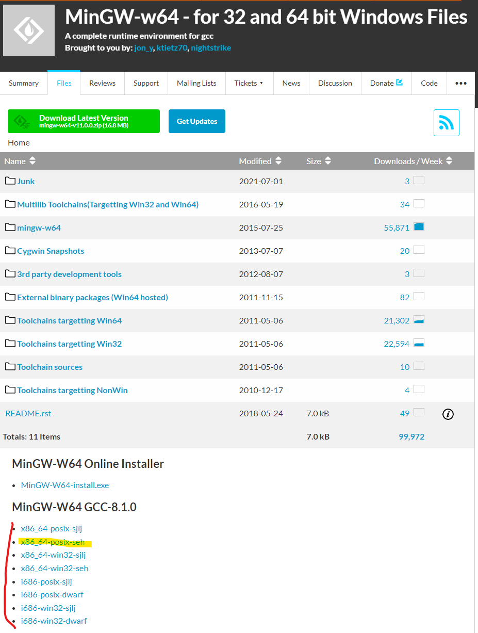
Task: Select the Files tab
Action: coord(64,83)
